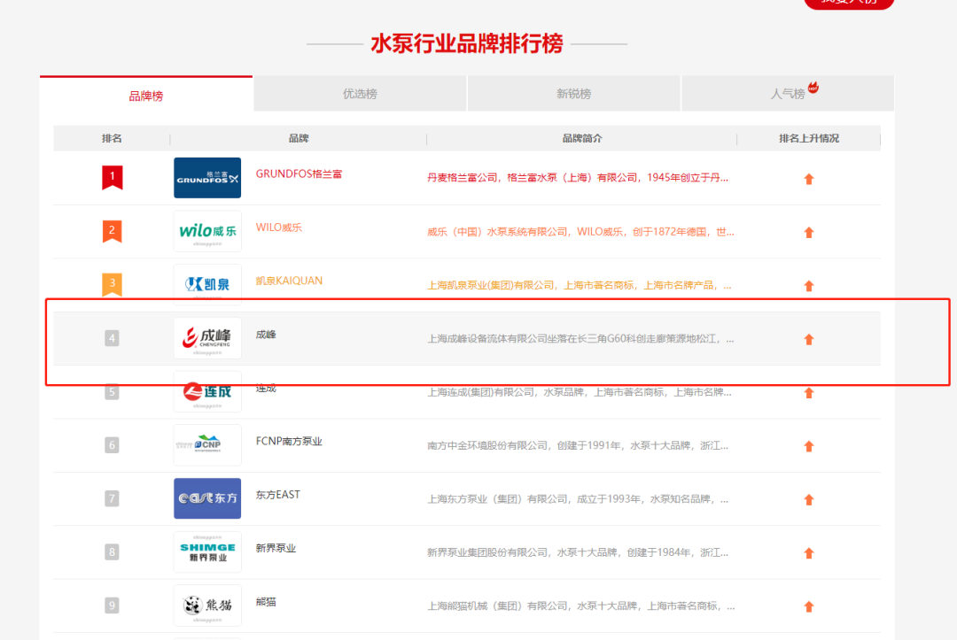Click the up arrow in GRUNDFOS row
Viewport: 957px width, 640px height.
[809, 179]
